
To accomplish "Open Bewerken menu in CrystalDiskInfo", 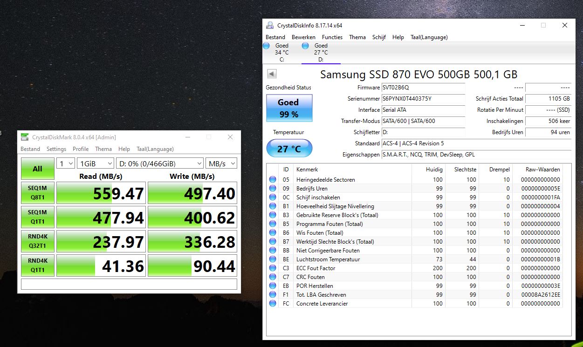I will (303, 37).
